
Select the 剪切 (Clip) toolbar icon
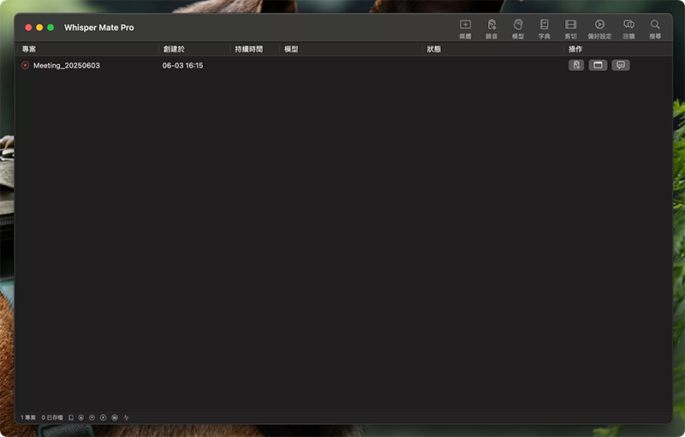point(570,26)
